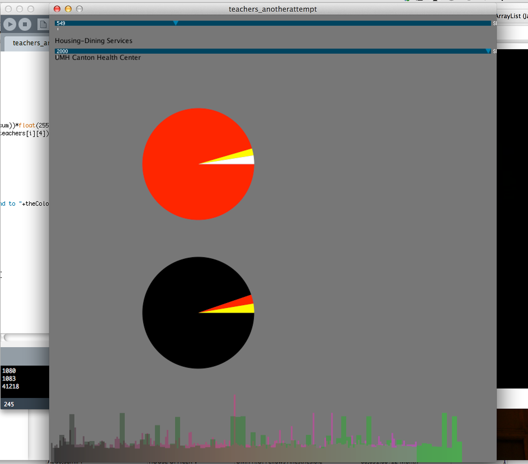Run the sketch with the Play icon
Image resolution: width=528 pixels, height=464 pixels.
(10, 25)
